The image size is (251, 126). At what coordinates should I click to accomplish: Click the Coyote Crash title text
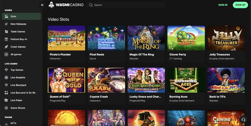click(99, 97)
